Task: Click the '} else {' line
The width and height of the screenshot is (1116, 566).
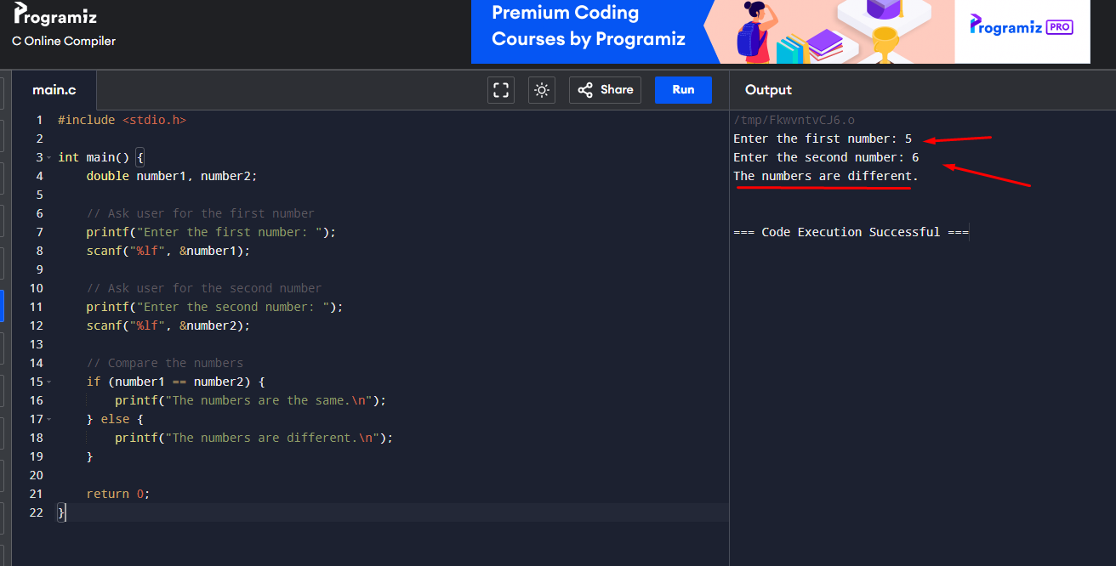Action: [x=115, y=419]
